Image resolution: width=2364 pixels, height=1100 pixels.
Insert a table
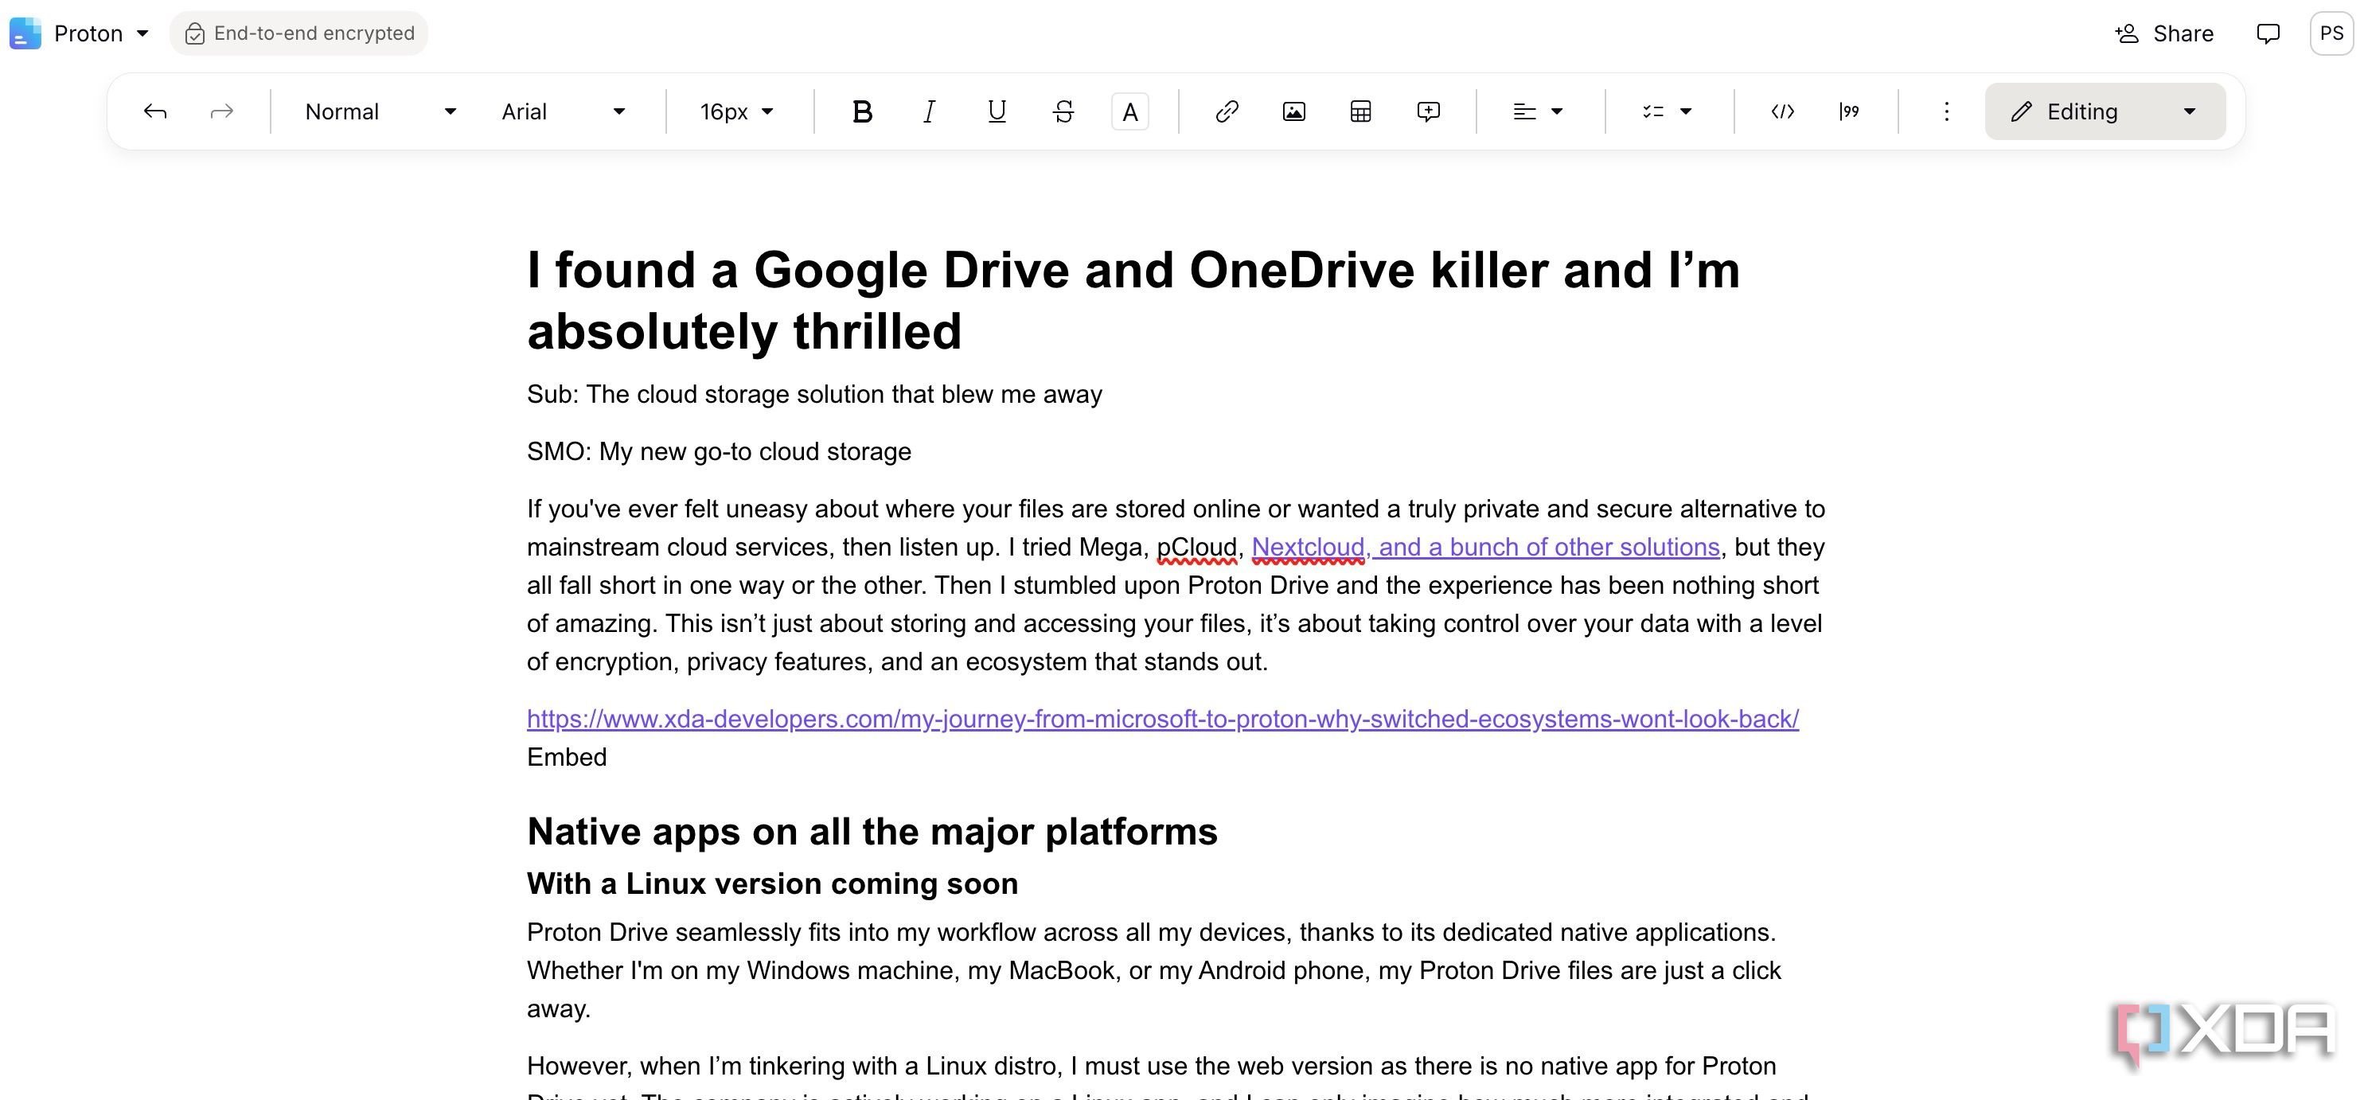coord(1361,112)
